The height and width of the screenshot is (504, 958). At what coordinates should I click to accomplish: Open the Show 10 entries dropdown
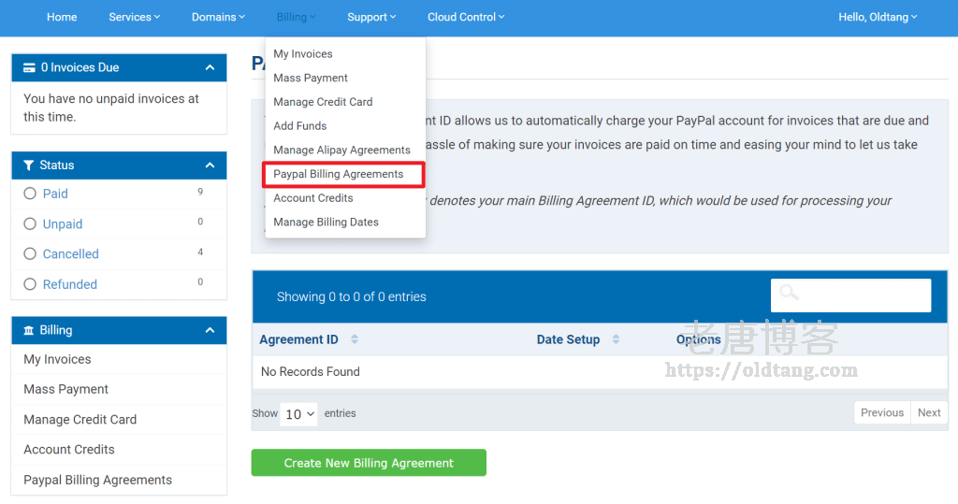(x=298, y=414)
